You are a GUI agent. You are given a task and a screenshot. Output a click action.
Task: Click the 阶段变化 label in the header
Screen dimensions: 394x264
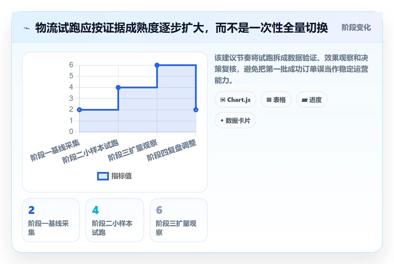tap(356, 28)
